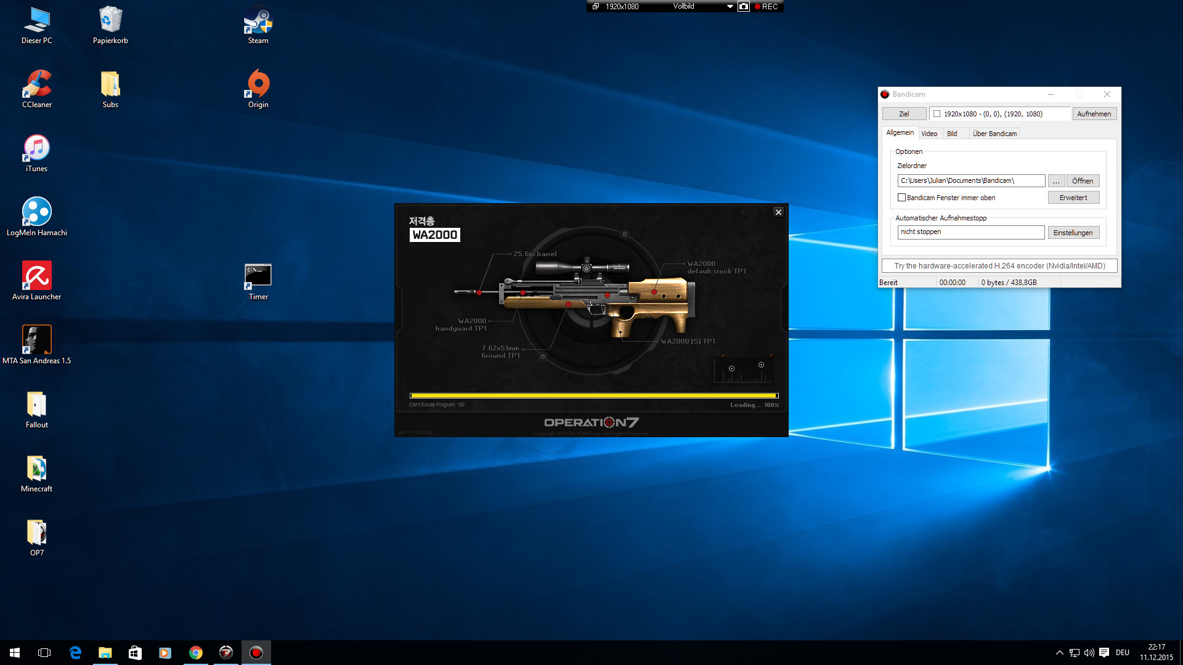Image resolution: width=1183 pixels, height=665 pixels.
Task: Open the Windows Store taskbar icon
Action: pos(135,653)
